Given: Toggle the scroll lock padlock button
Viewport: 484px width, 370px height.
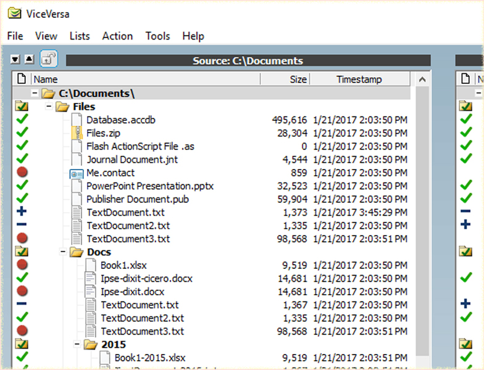Looking at the screenshot, I should tap(48, 59).
